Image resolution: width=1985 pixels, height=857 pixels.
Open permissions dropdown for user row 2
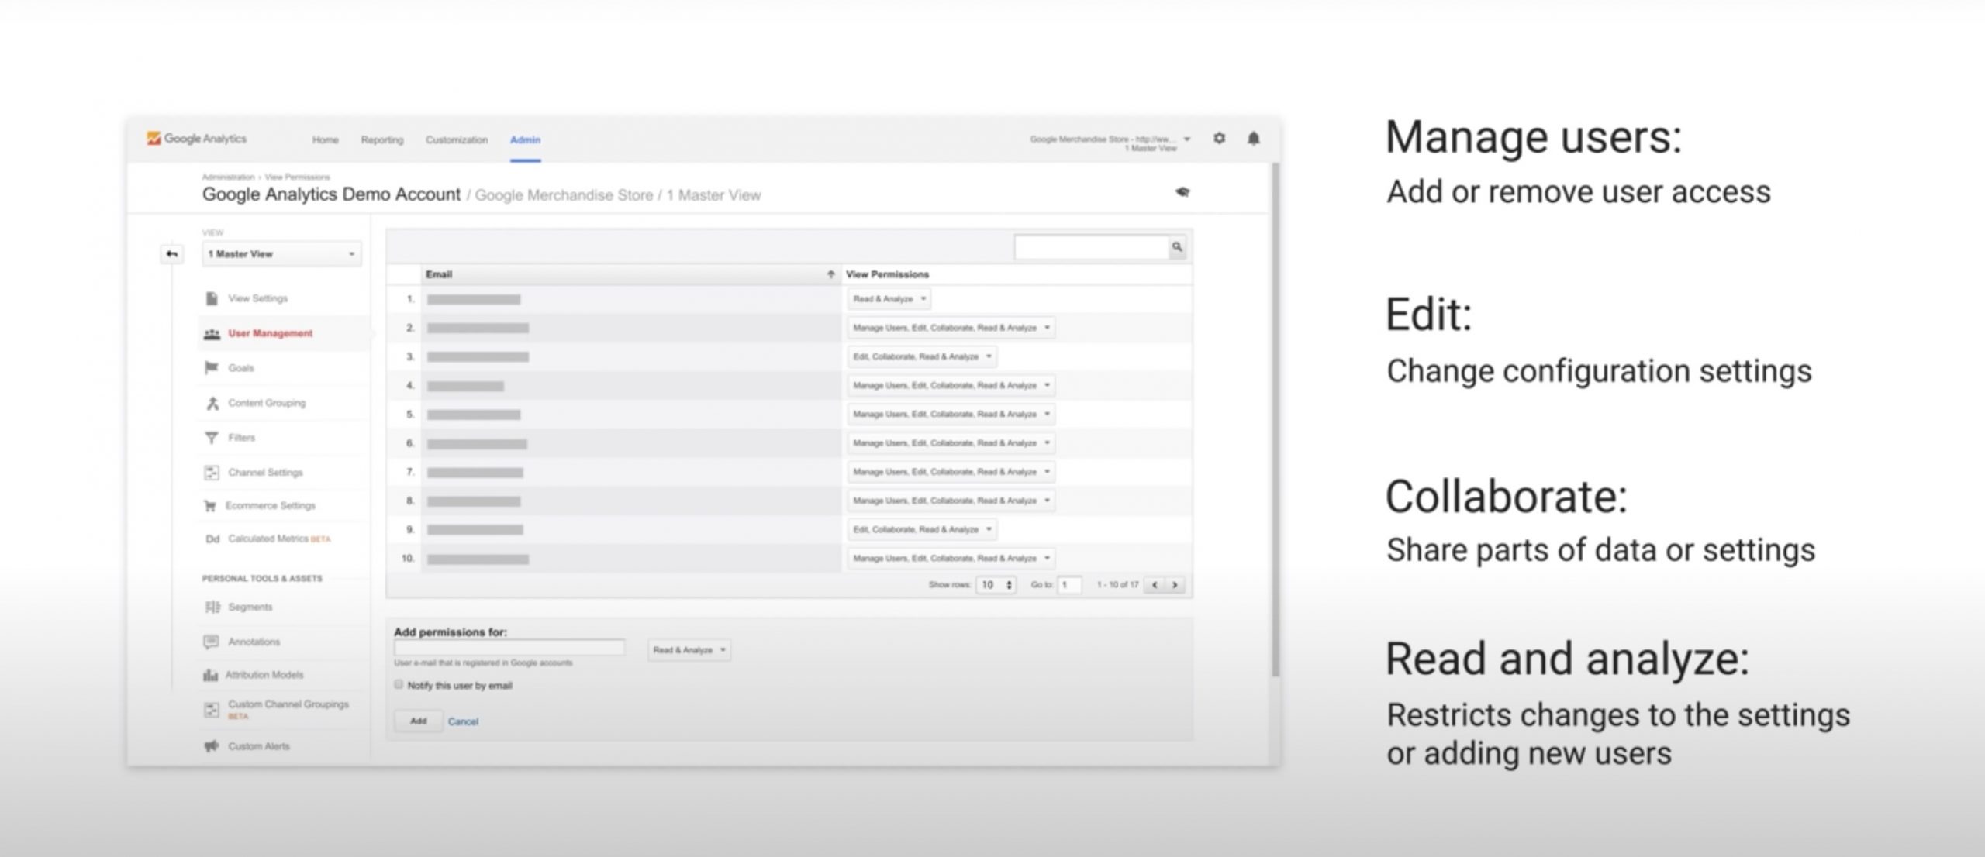[x=951, y=328]
